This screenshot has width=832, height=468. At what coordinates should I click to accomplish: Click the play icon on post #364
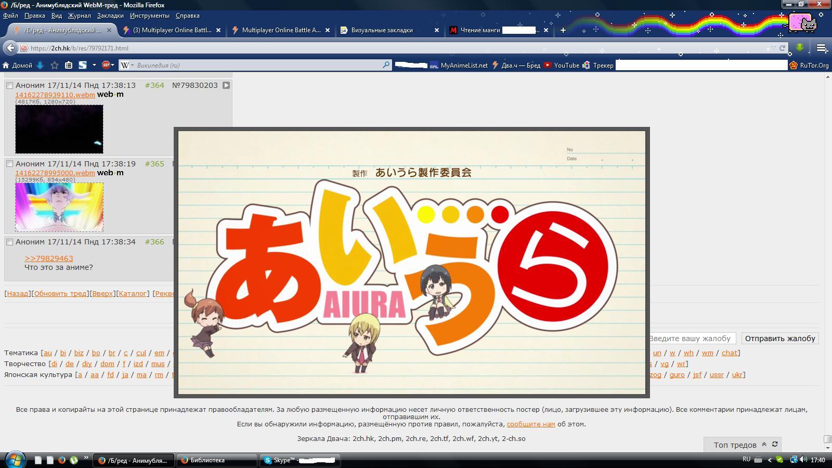click(226, 85)
